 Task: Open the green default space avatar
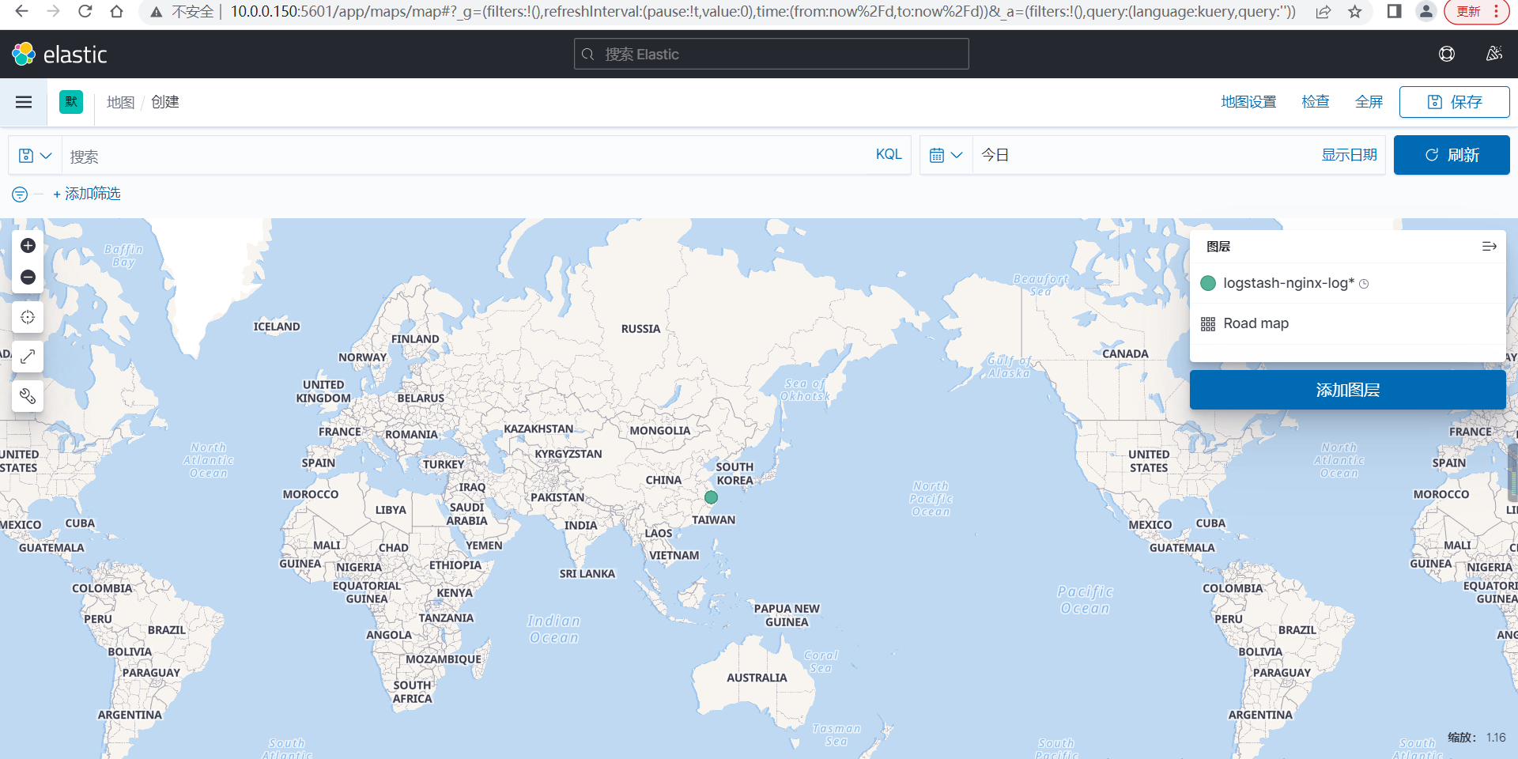tap(71, 102)
